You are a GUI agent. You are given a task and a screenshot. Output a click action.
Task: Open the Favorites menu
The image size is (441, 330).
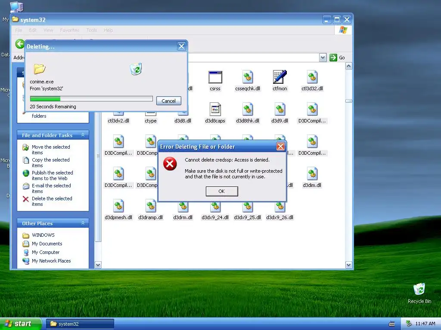(69, 30)
